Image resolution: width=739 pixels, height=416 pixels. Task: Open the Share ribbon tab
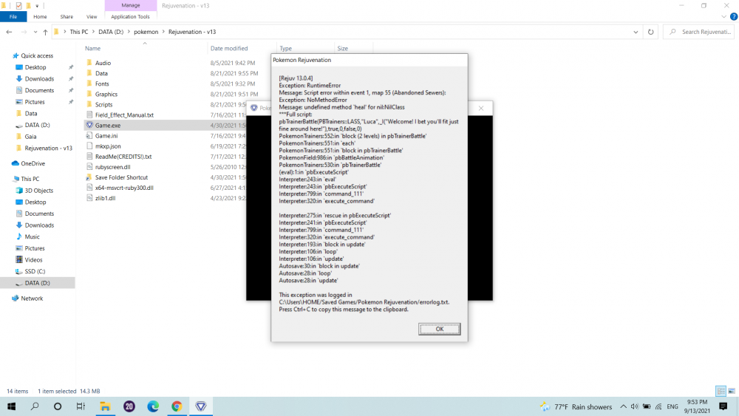tap(67, 16)
